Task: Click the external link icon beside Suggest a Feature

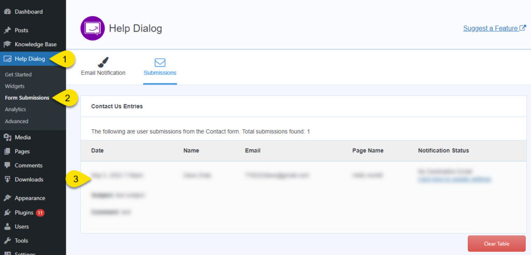Action: tap(523, 28)
